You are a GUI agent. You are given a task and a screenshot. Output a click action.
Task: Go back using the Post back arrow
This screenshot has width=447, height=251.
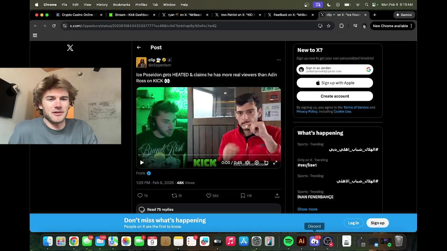click(x=139, y=47)
